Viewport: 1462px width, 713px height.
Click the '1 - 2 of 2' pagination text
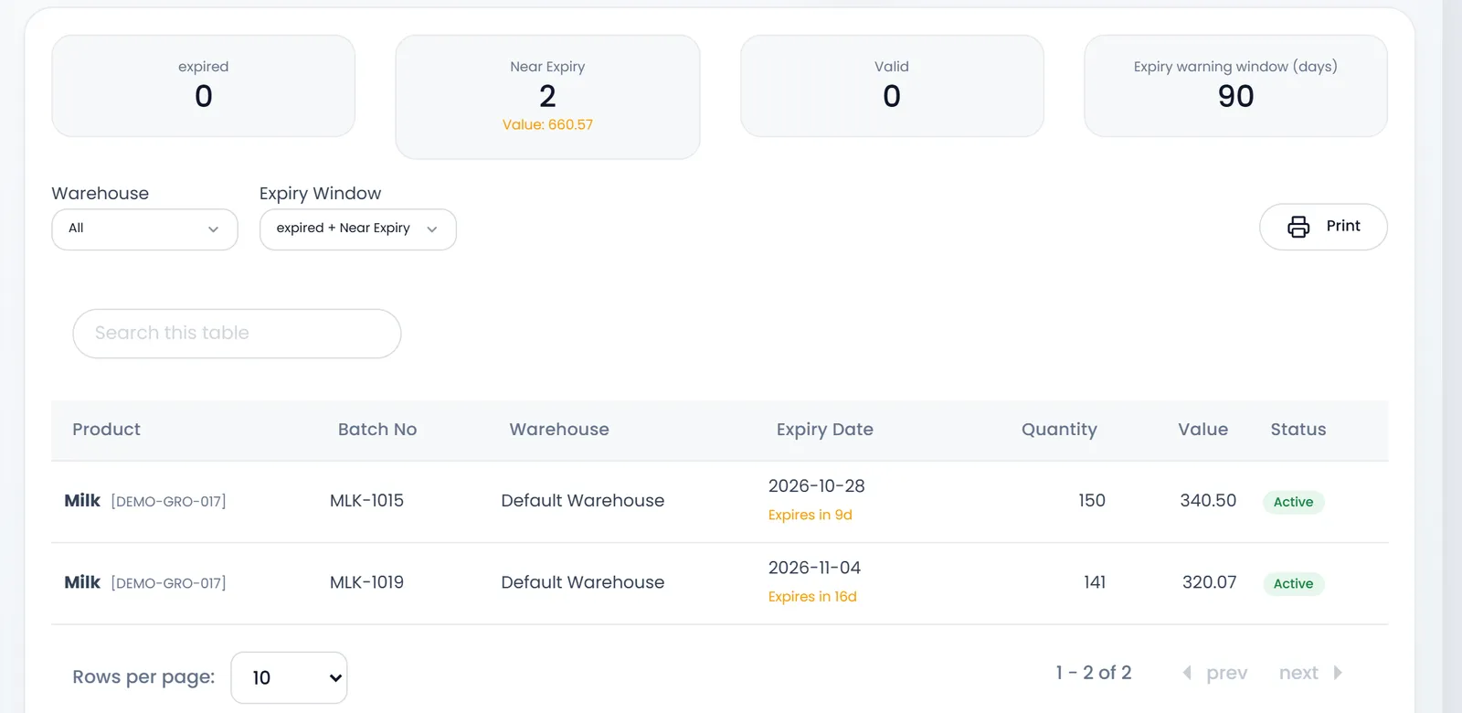click(1094, 673)
